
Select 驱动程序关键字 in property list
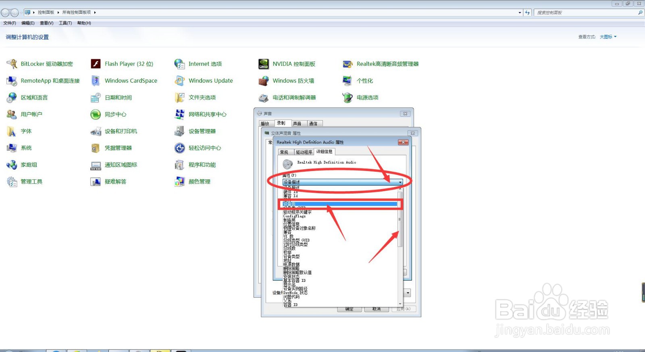click(x=297, y=212)
